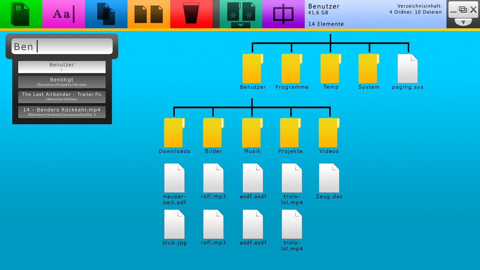Click the magenta Aa rename icon
Image resolution: width=480 pixels, height=270 pixels.
[63, 14]
